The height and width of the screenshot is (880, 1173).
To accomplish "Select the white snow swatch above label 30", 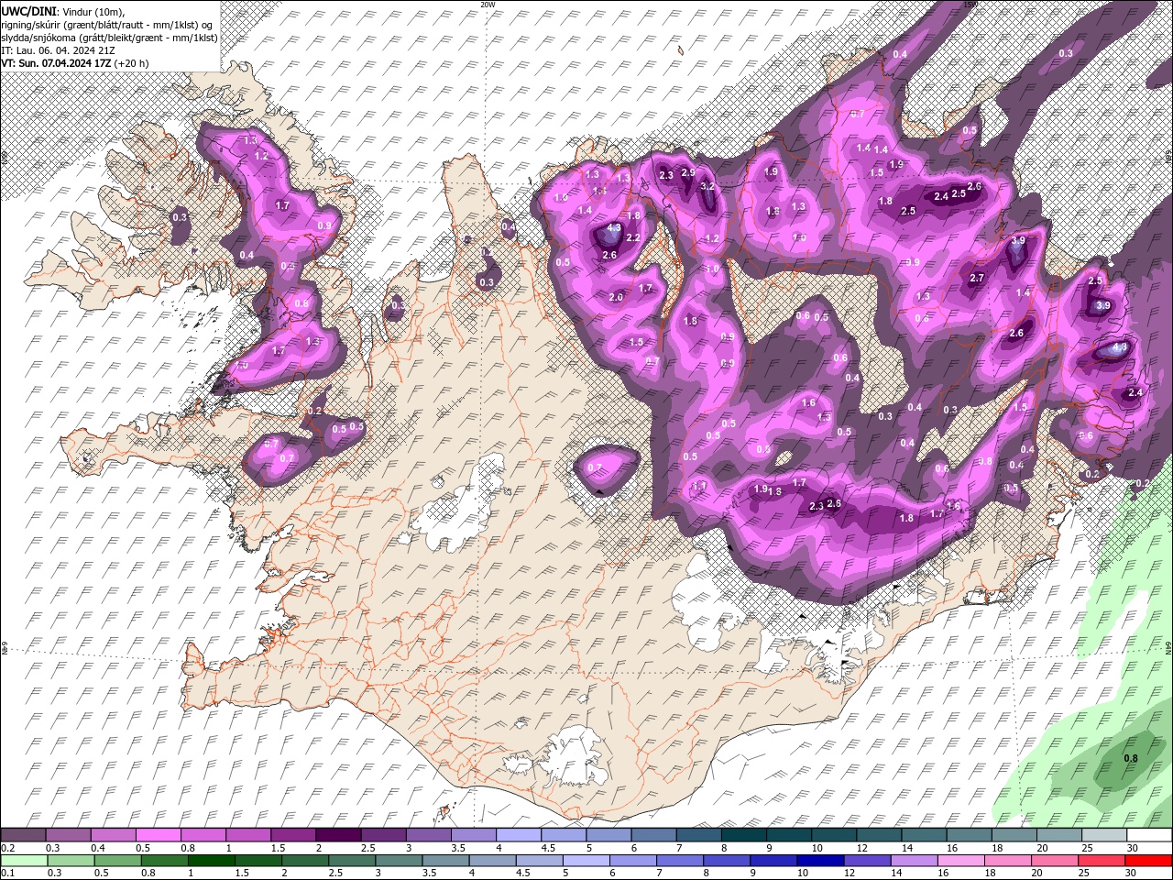I will tap(1149, 835).
